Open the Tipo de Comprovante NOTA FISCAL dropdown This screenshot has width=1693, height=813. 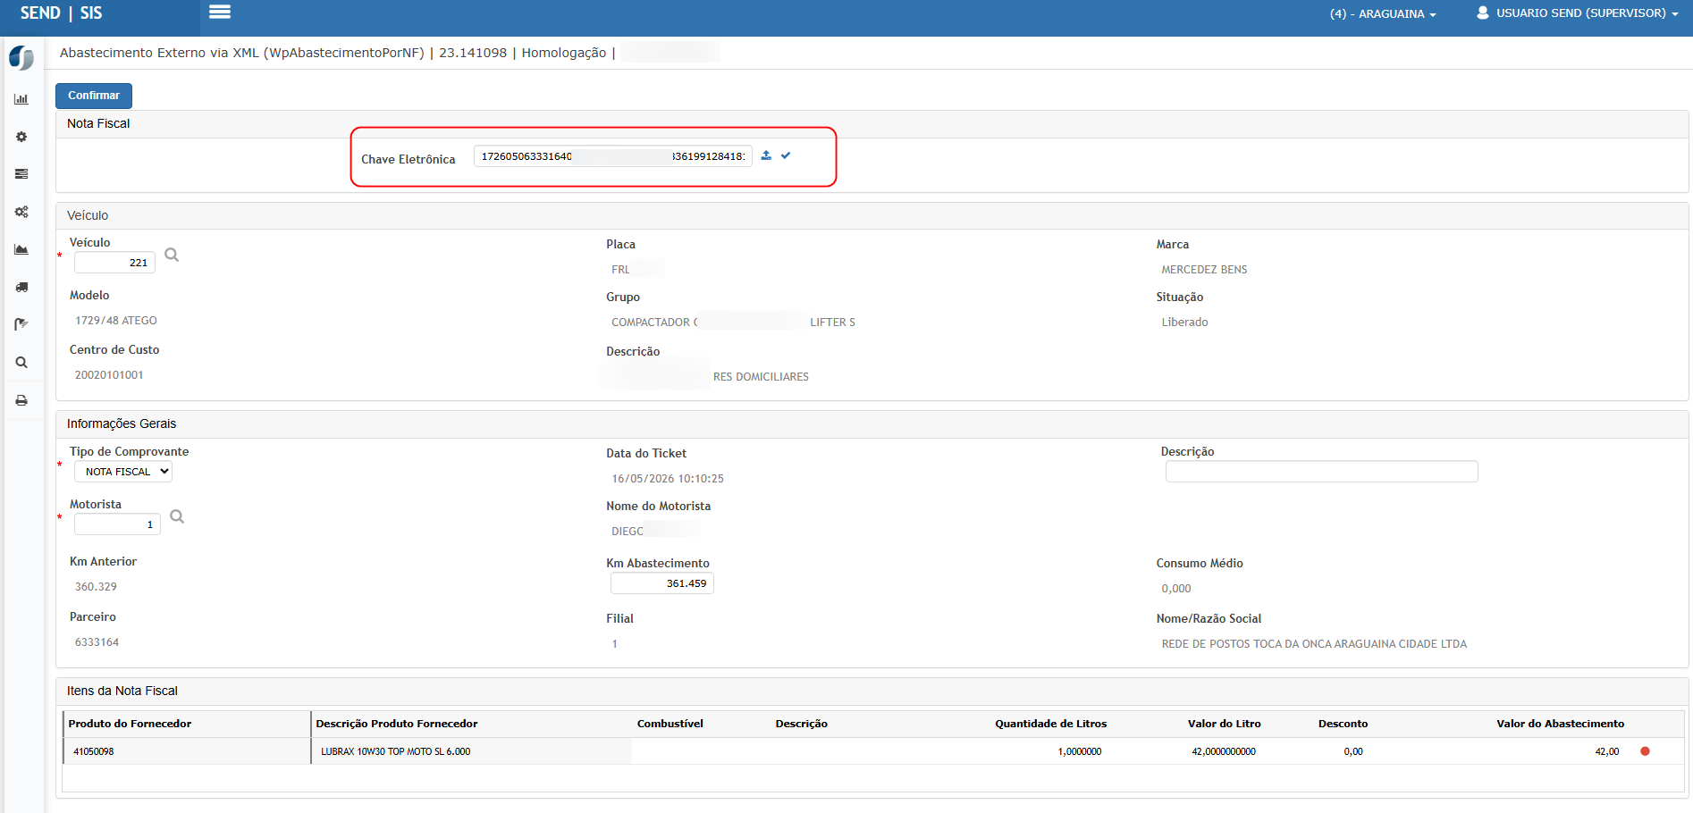(123, 472)
